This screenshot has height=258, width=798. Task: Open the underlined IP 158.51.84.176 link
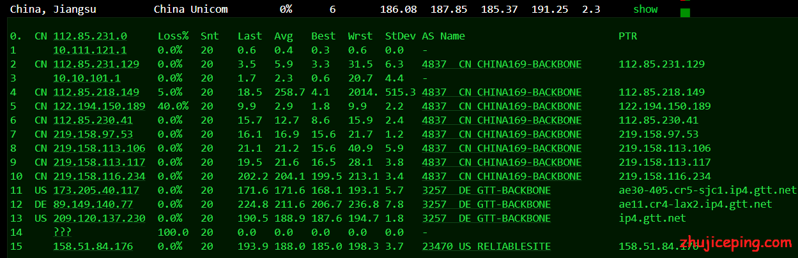click(x=93, y=247)
